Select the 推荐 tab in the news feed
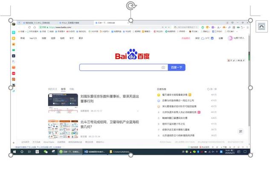 click(63, 89)
